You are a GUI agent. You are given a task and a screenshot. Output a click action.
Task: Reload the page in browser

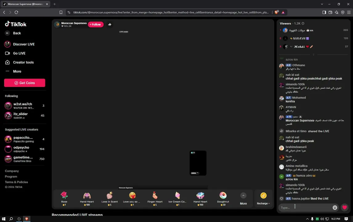click(16, 12)
